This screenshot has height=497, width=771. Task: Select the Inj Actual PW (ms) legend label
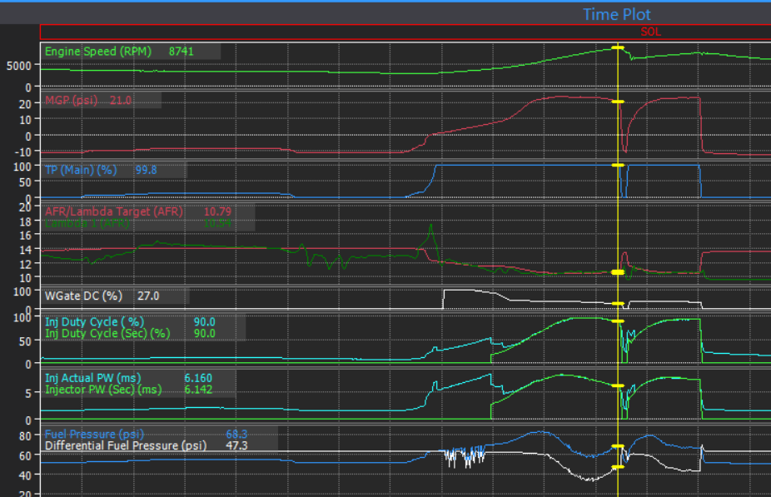coord(93,378)
